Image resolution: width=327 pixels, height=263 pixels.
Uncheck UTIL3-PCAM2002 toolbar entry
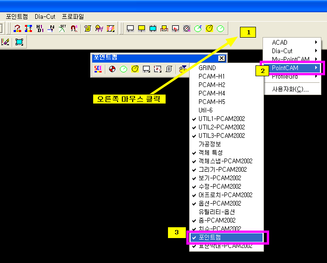click(226, 135)
